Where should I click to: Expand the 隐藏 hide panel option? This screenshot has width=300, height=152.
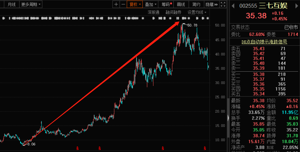211,4
